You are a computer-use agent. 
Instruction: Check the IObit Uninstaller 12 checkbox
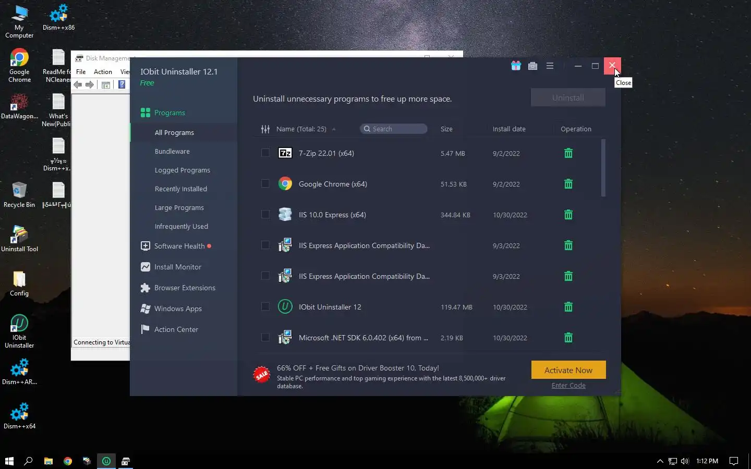265,306
